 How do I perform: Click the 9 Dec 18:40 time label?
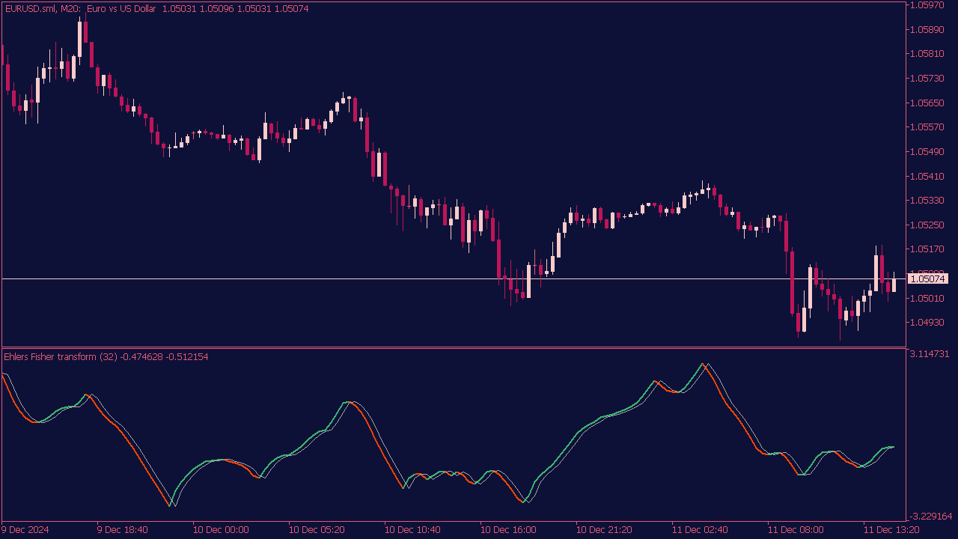[x=123, y=530]
